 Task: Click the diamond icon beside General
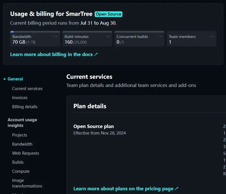[x=5, y=79]
